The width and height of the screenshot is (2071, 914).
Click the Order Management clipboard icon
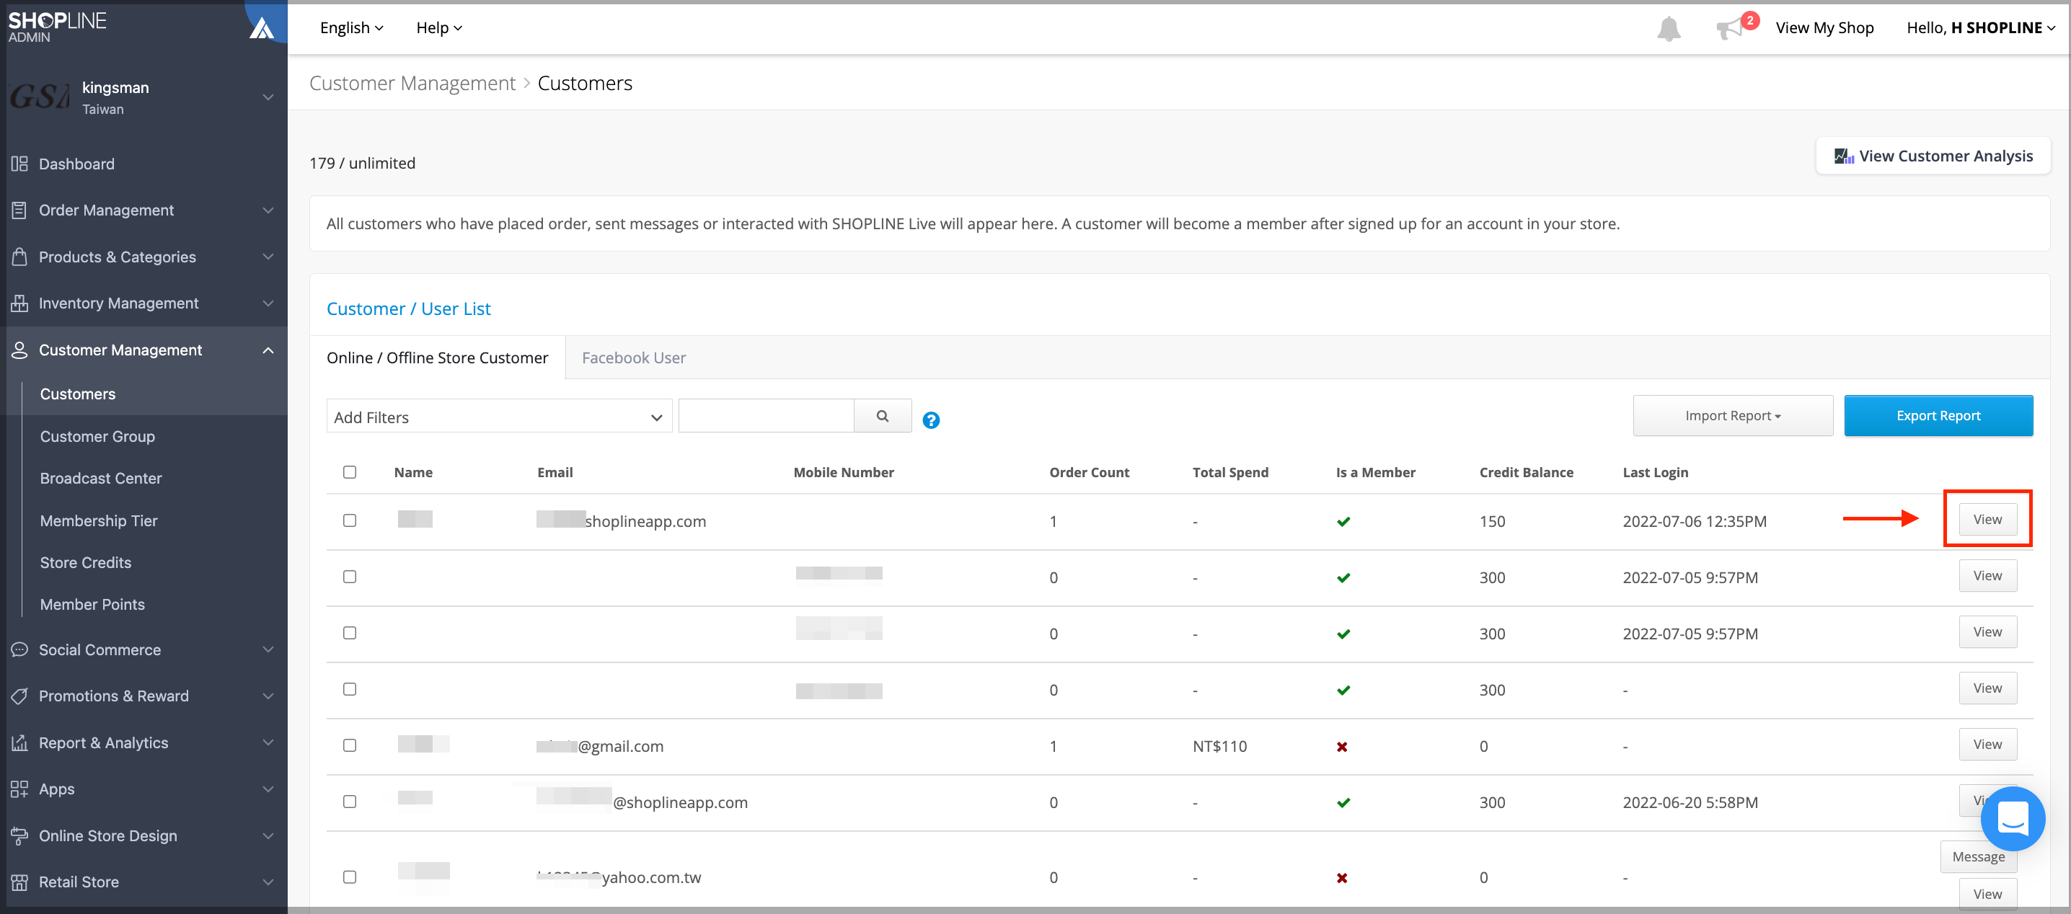(19, 210)
